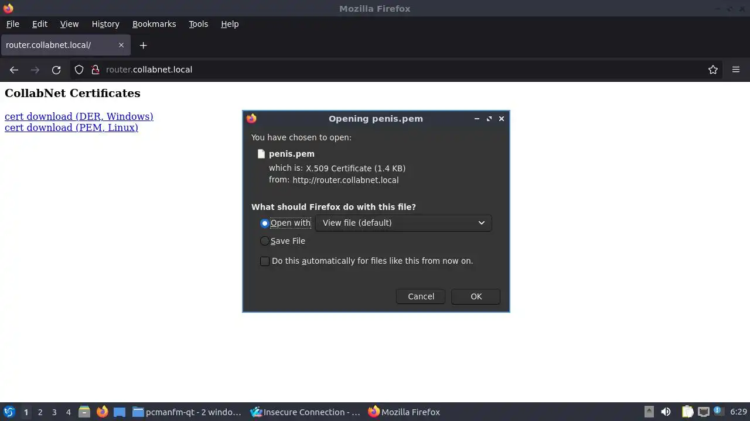Open the Bookmarks menu
Screen dimensions: 750x421
tap(154, 24)
